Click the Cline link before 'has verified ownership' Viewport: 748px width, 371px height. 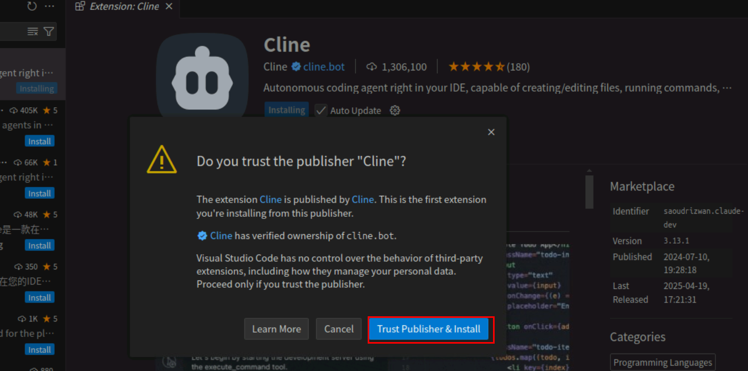(221, 236)
